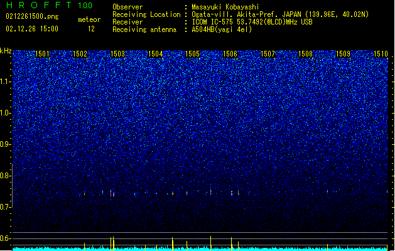Click the Receiver field label
This screenshot has height=251, width=395.
coord(127,22)
